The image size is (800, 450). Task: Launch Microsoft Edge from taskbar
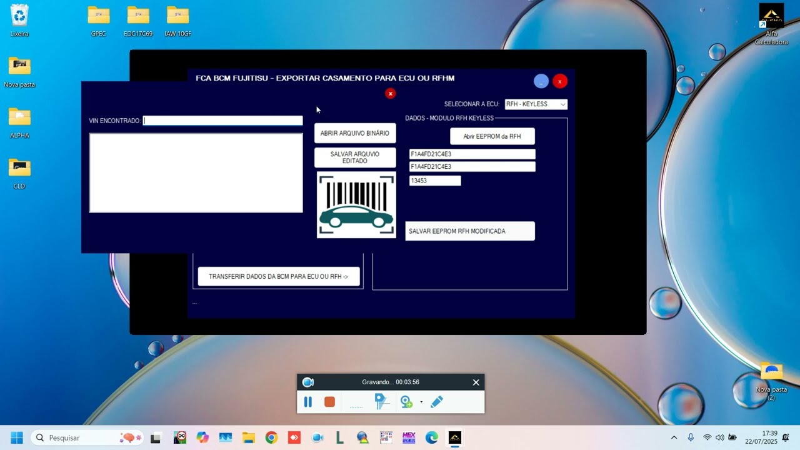[x=432, y=437]
